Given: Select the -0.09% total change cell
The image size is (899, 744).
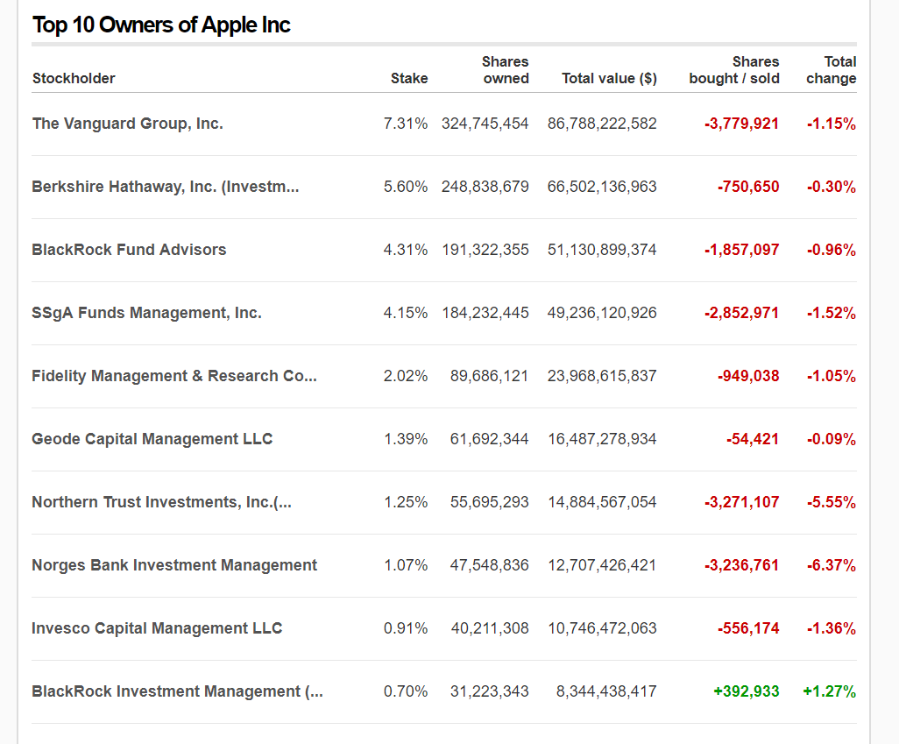Looking at the screenshot, I should pyautogui.click(x=832, y=439).
